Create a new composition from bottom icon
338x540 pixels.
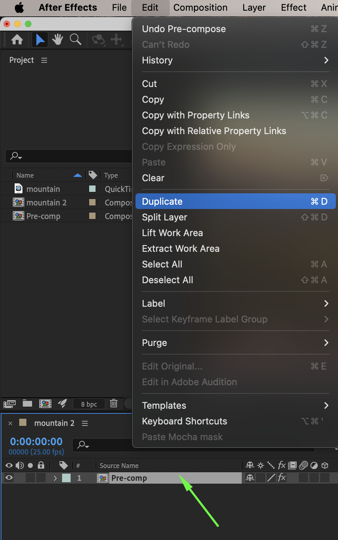[x=45, y=403]
